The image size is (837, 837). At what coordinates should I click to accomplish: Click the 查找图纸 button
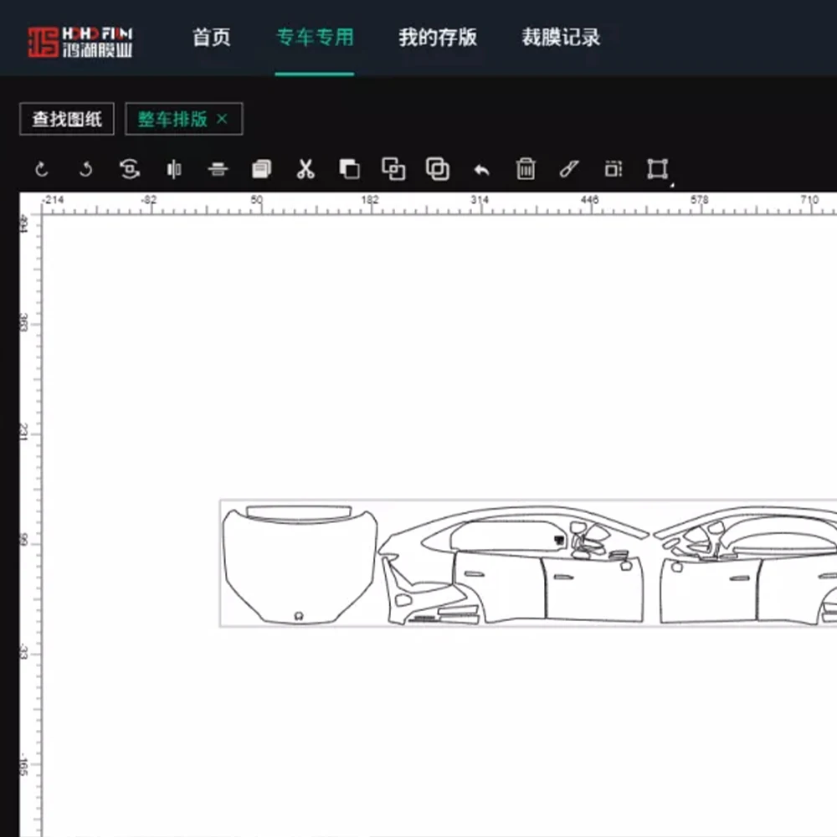[67, 120]
